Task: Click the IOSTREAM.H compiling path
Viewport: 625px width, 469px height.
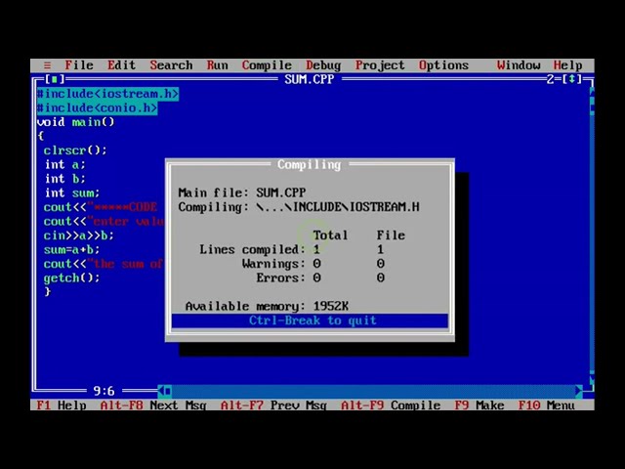Action: coord(338,207)
